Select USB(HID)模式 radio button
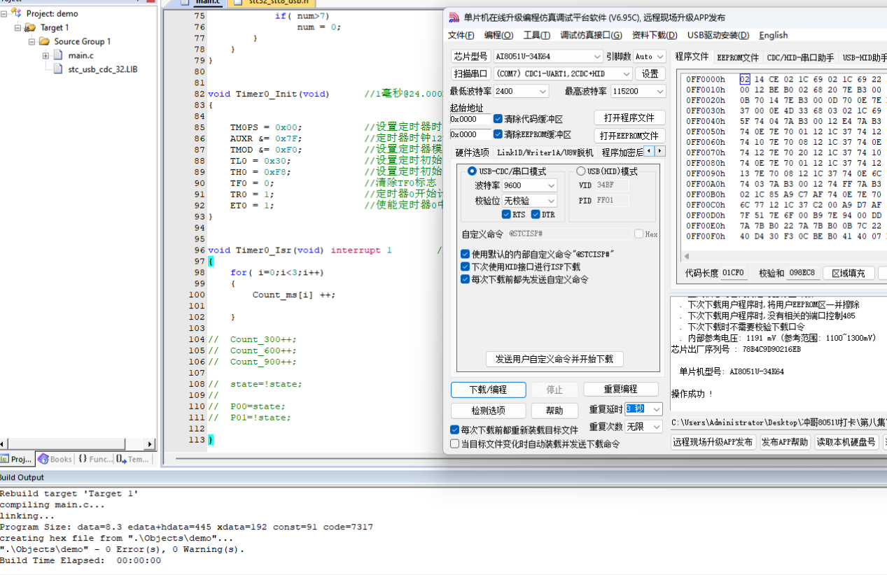This screenshot has height=575, width=887. (580, 171)
